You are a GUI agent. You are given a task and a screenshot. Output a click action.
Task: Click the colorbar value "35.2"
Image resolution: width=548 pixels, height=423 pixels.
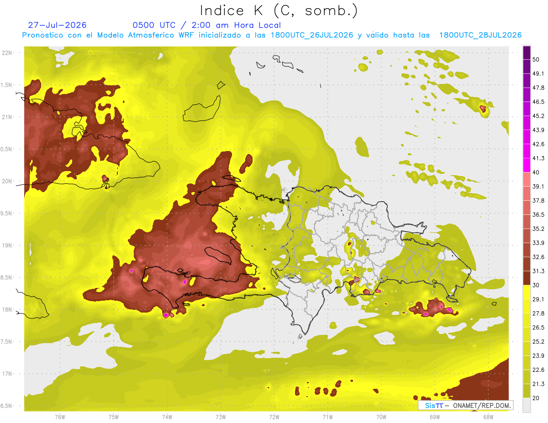click(538, 229)
